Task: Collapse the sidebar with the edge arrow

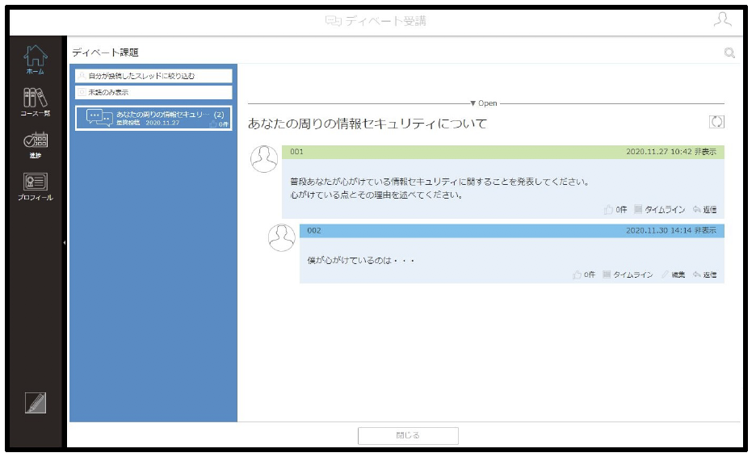Action: 64,242
